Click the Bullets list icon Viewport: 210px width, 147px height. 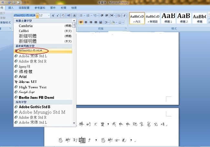tap(81, 16)
